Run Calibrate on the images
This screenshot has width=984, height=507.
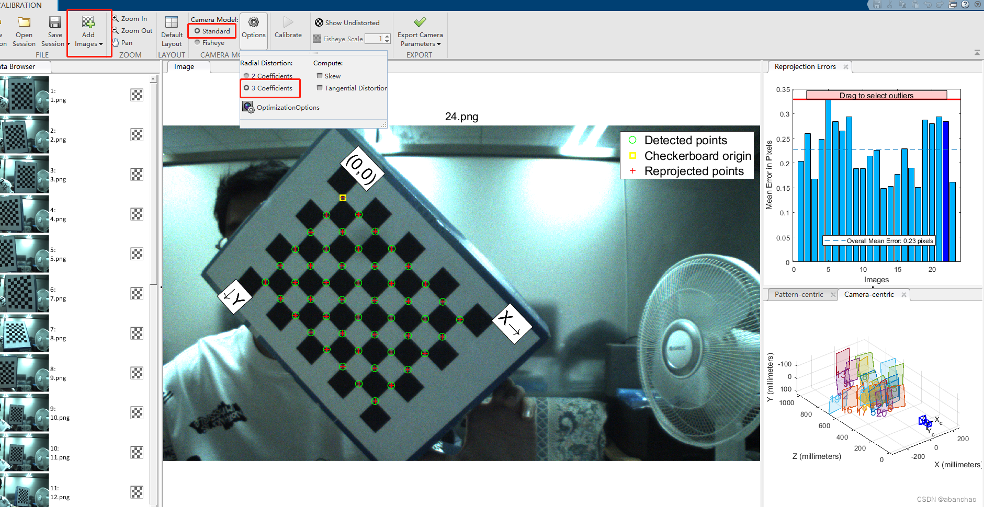tap(288, 29)
